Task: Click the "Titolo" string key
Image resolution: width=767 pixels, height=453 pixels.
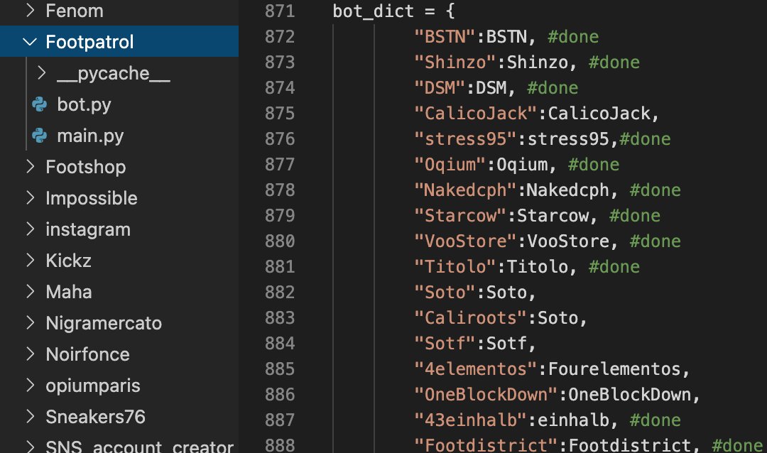Action: (455, 266)
